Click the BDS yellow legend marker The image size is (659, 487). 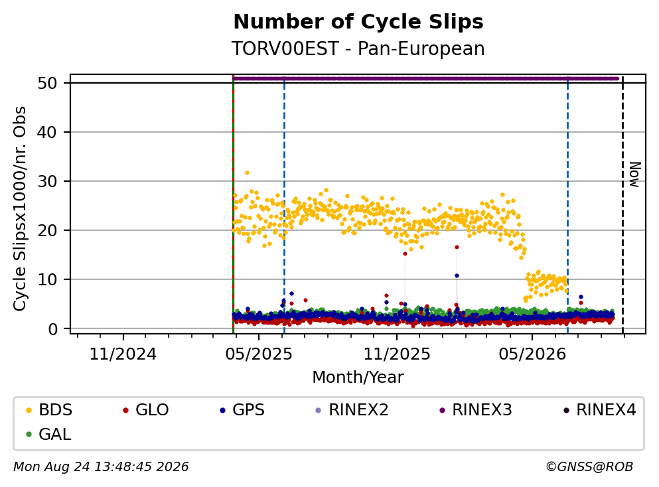(x=29, y=410)
